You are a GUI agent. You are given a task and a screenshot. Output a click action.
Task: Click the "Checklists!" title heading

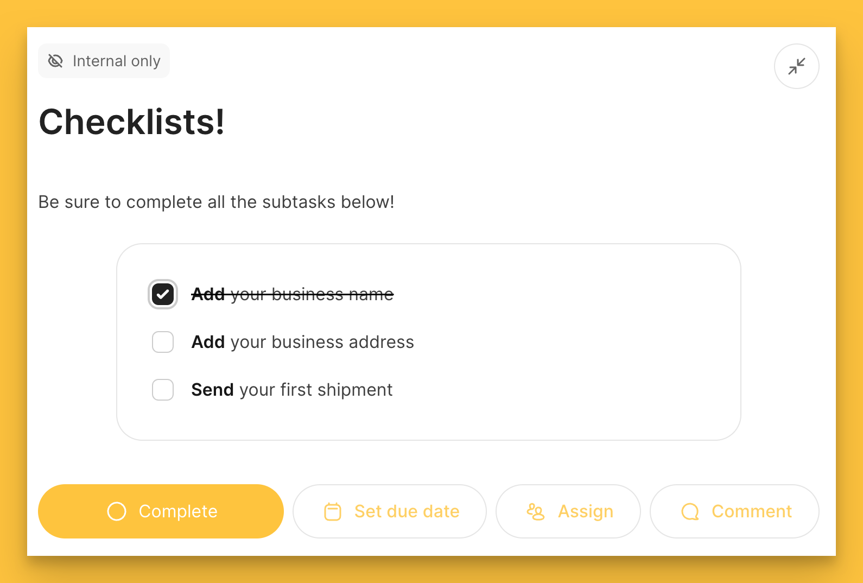coord(131,122)
